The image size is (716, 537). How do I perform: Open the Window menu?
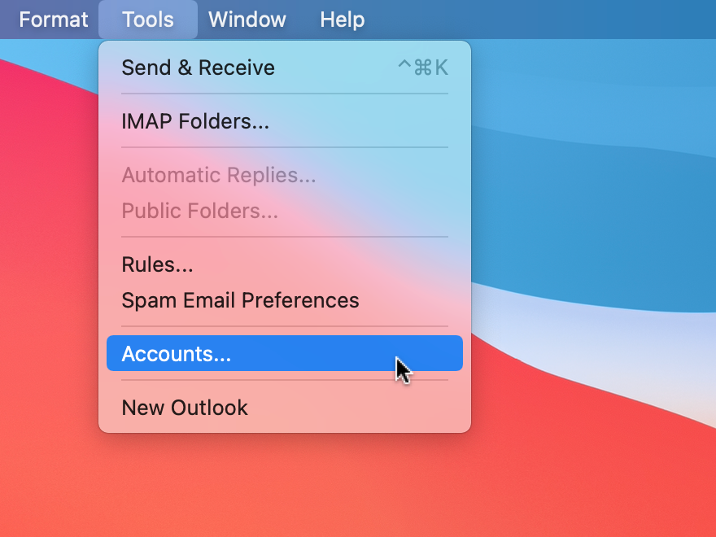pos(247,20)
